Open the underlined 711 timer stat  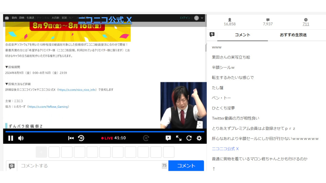[306, 24]
